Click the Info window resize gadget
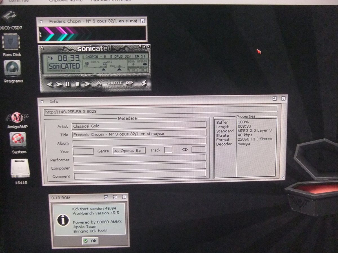The image size is (338, 253). point(282,176)
